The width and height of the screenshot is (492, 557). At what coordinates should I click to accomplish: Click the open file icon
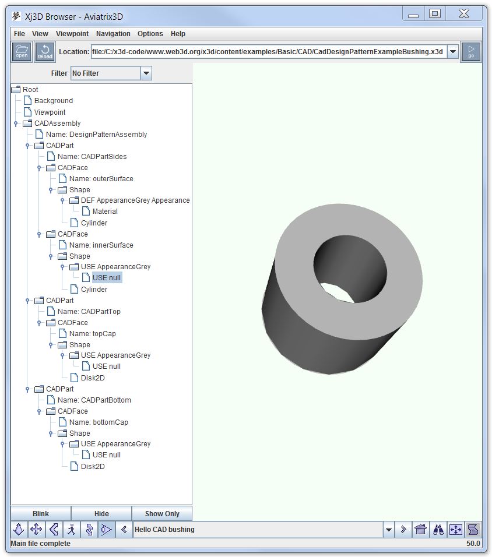click(x=22, y=51)
